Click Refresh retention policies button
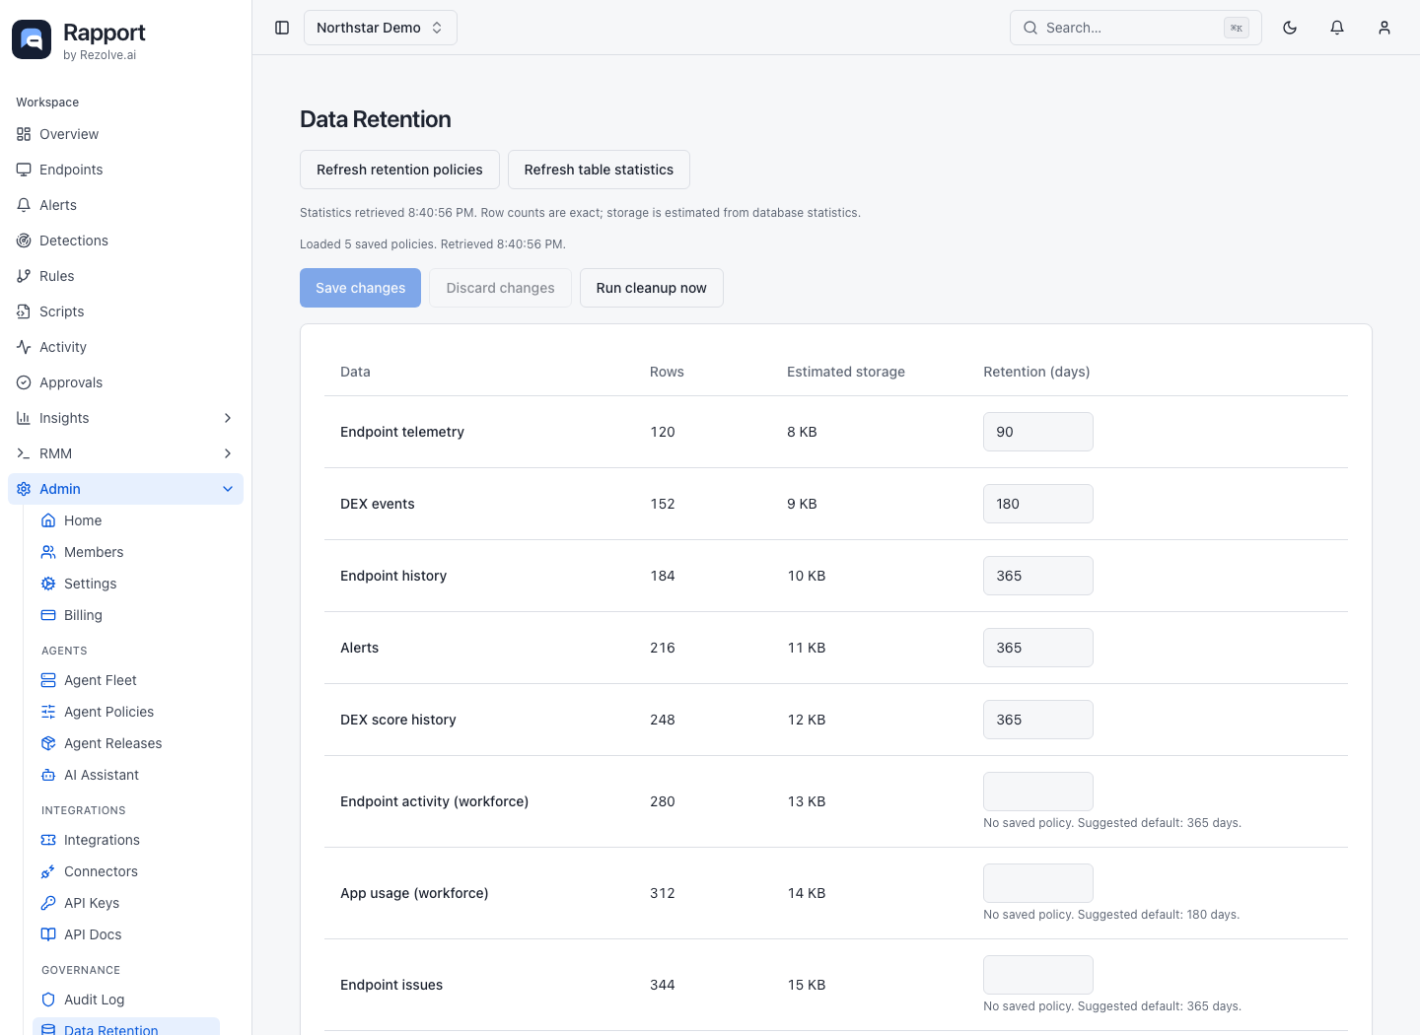The width and height of the screenshot is (1420, 1035). click(x=399, y=170)
